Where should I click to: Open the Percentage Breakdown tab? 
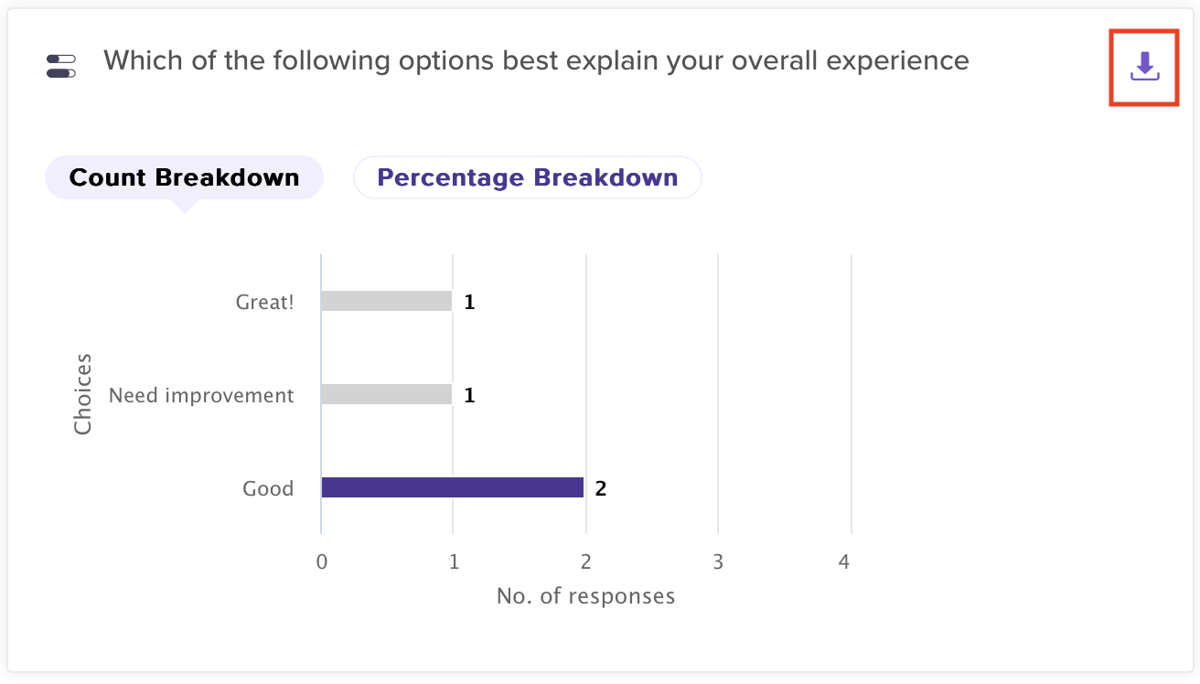tap(527, 177)
